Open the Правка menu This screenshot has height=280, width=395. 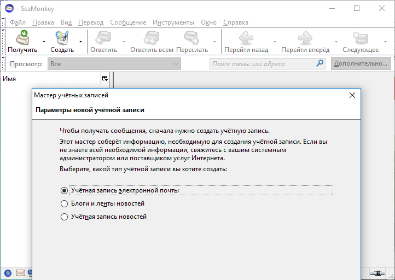coord(43,22)
